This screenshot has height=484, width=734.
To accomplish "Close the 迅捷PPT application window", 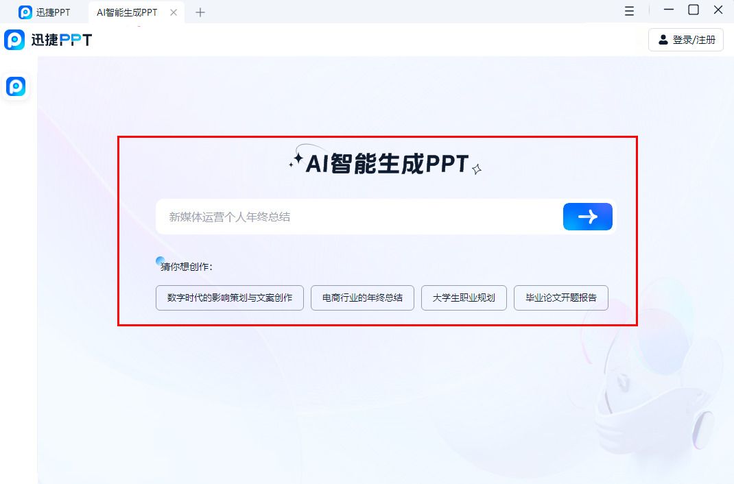I will tap(718, 10).
